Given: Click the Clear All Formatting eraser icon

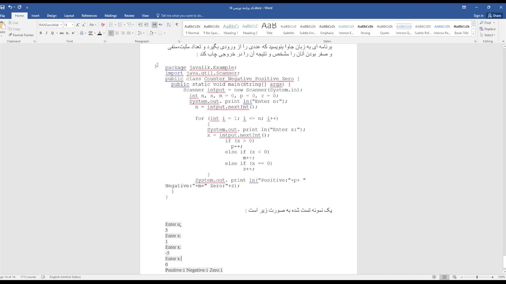Looking at the screenshot, I should pyautogui.click(x=103, y=25).
